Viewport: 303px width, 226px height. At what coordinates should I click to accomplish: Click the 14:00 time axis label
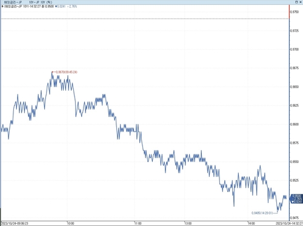[251, 223]
